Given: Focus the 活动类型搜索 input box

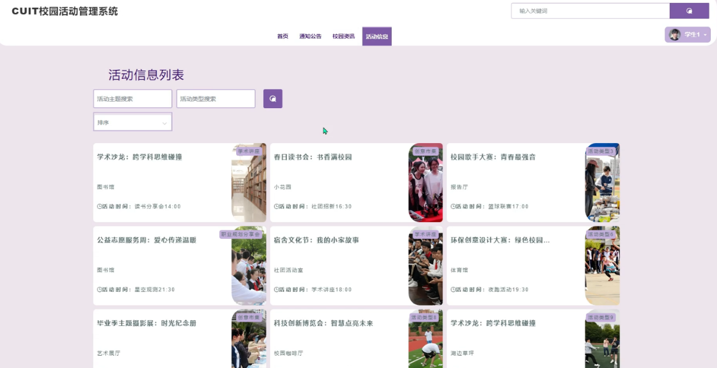Looking at the screenshot, I should 216,99.
